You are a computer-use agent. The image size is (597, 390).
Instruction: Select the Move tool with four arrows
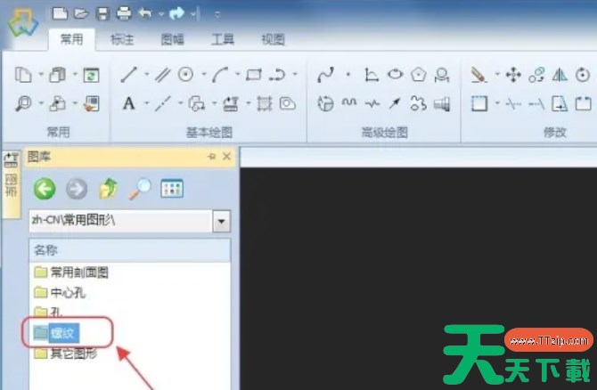[x=513, y=75]
